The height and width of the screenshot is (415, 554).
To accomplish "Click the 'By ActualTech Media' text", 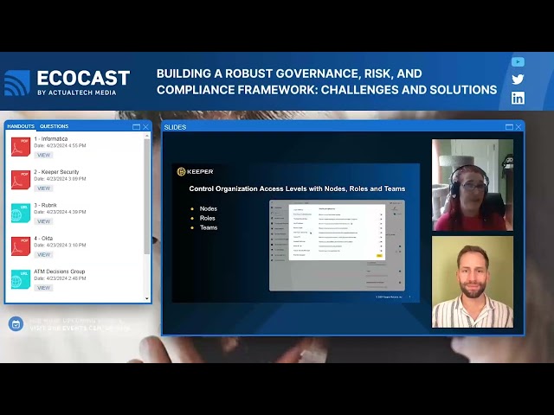I will (x=77, y=93).
